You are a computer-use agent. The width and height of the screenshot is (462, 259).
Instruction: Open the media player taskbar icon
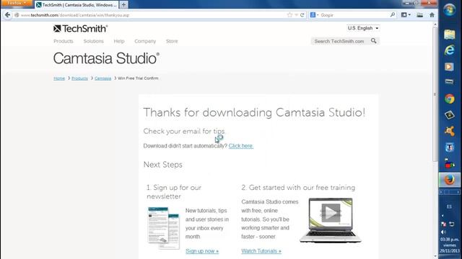(x=450, y=67)
